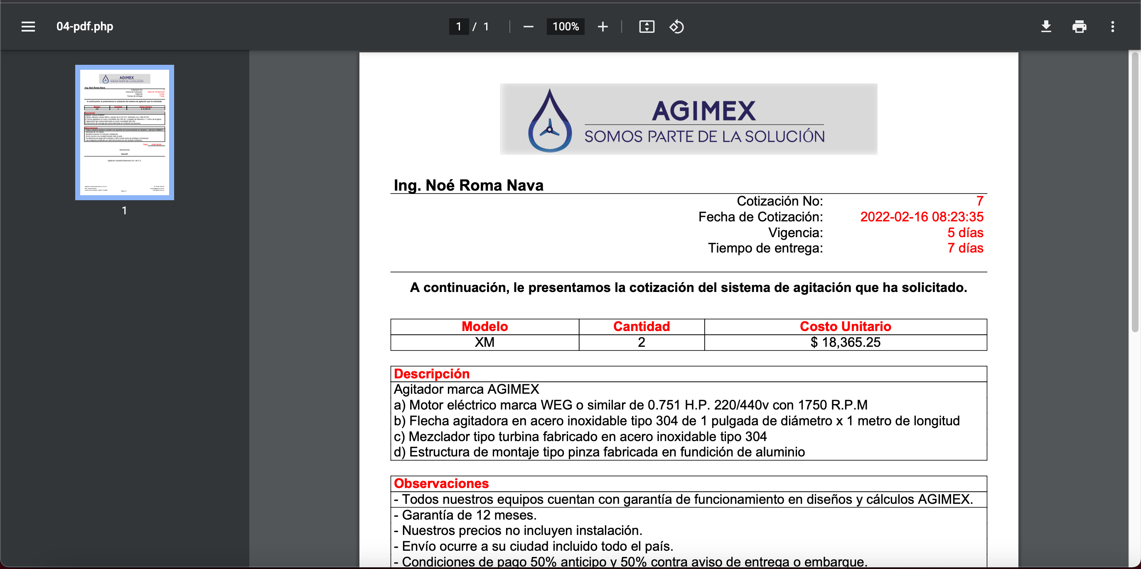This screenshot has width=1141, height=569.
Task: Download the PDF file
Action: tap(1046, 27)
